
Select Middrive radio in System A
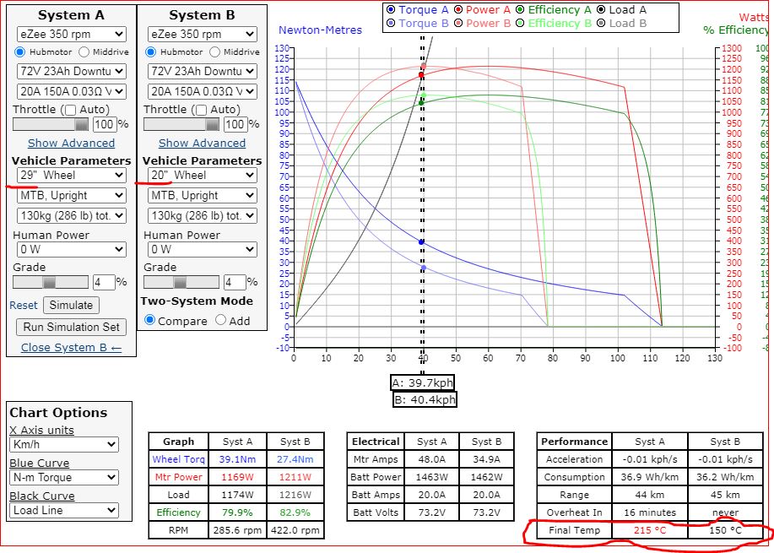pyautogui.click(x=84, y=52)
